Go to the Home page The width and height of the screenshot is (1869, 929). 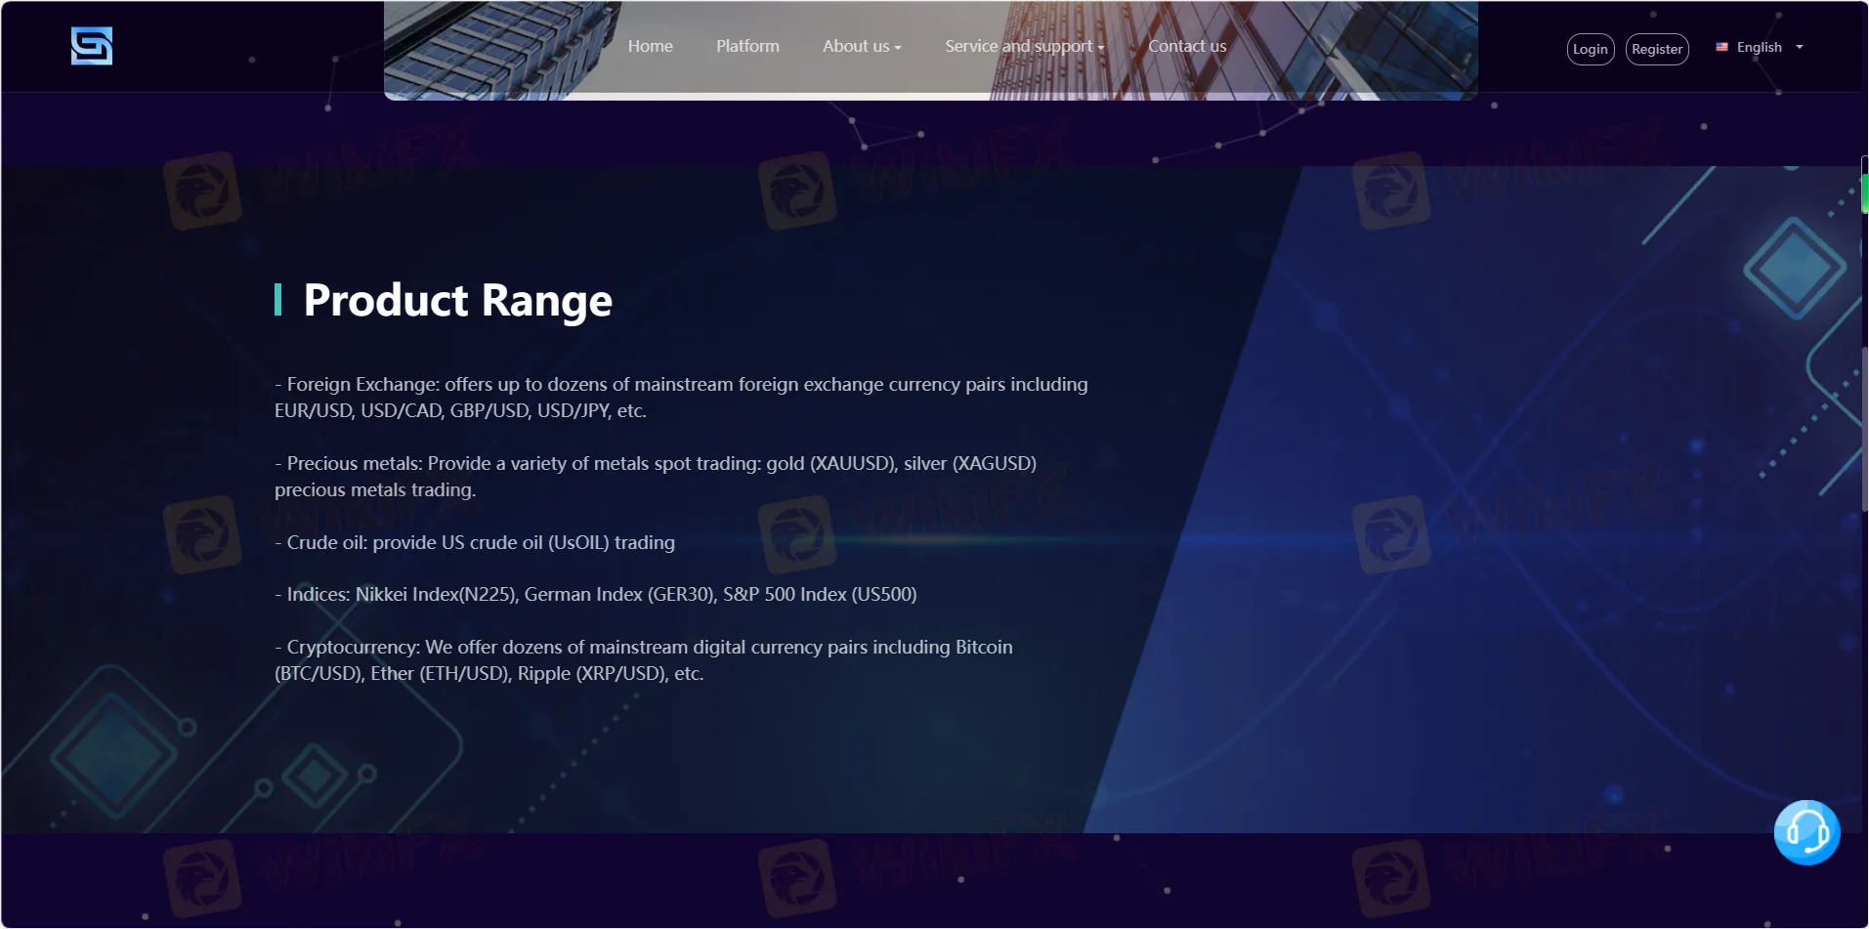coord(650,46)
